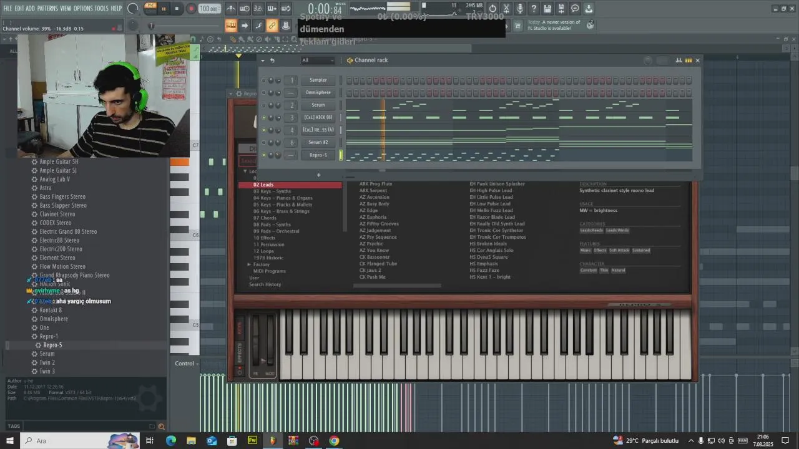Open the FILE menu
Image resolution: width=799 pixels, height=449 pixels.
coord(7,8)
